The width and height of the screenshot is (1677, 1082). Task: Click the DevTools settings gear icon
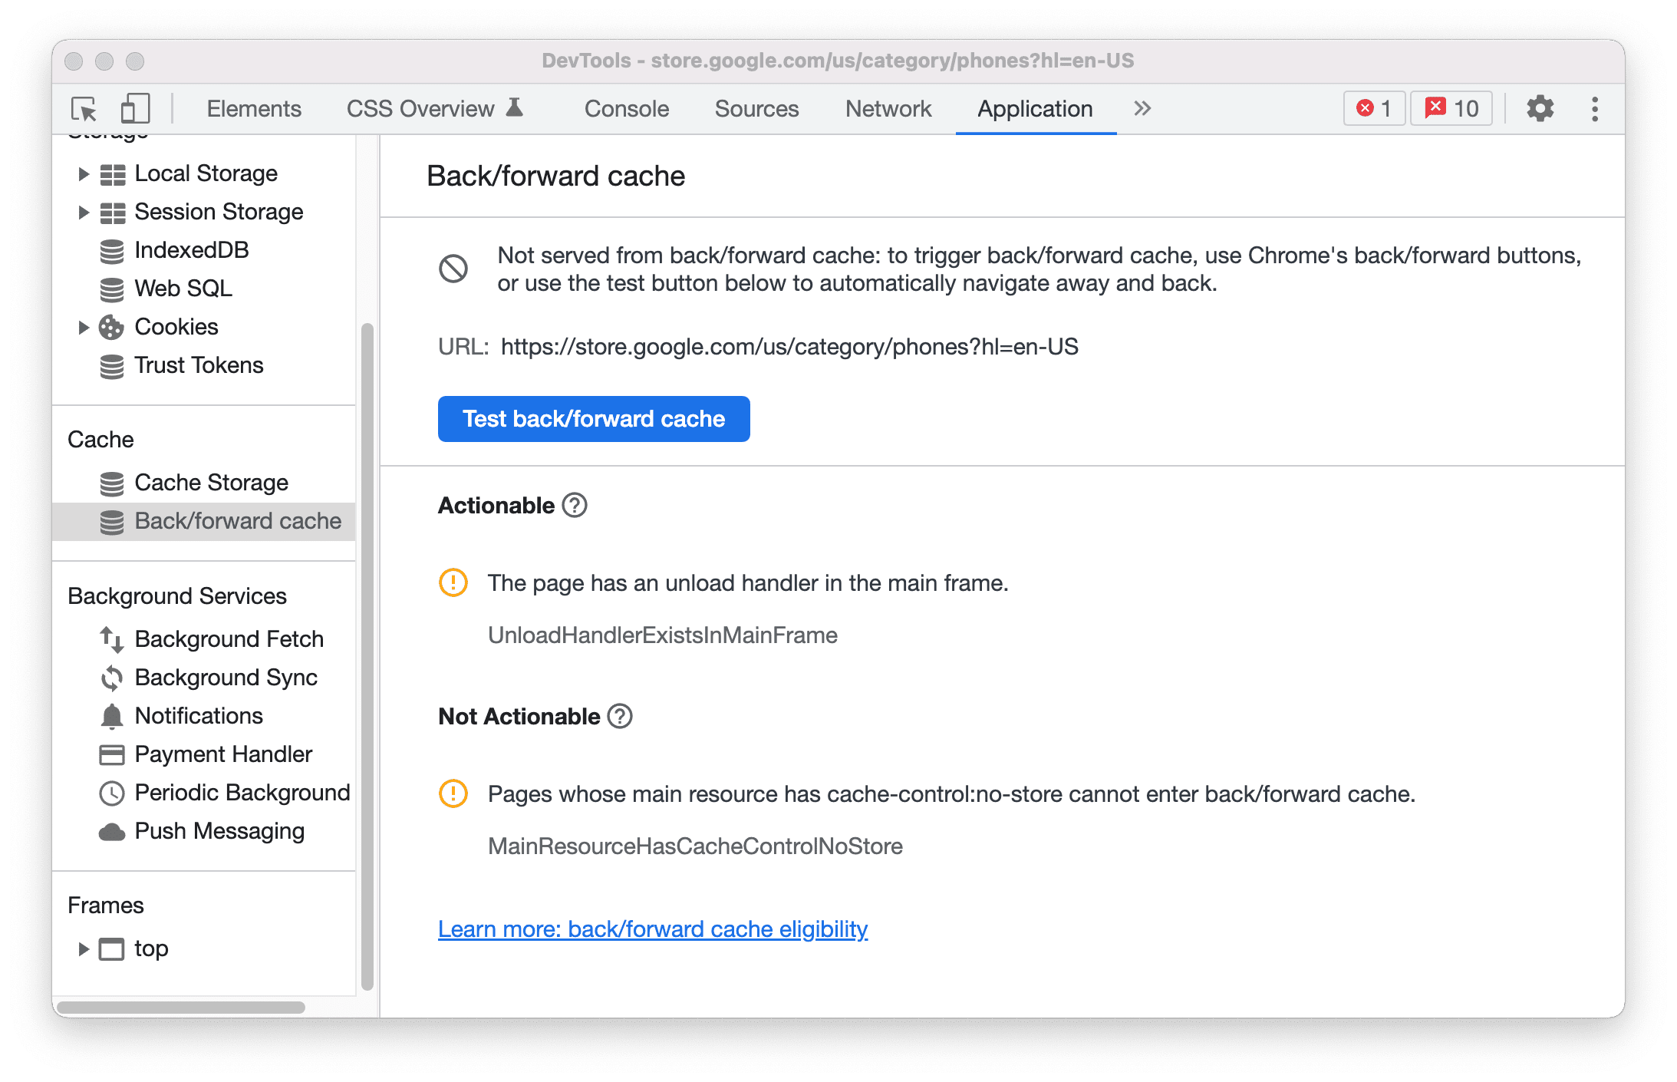point(1539,109)
